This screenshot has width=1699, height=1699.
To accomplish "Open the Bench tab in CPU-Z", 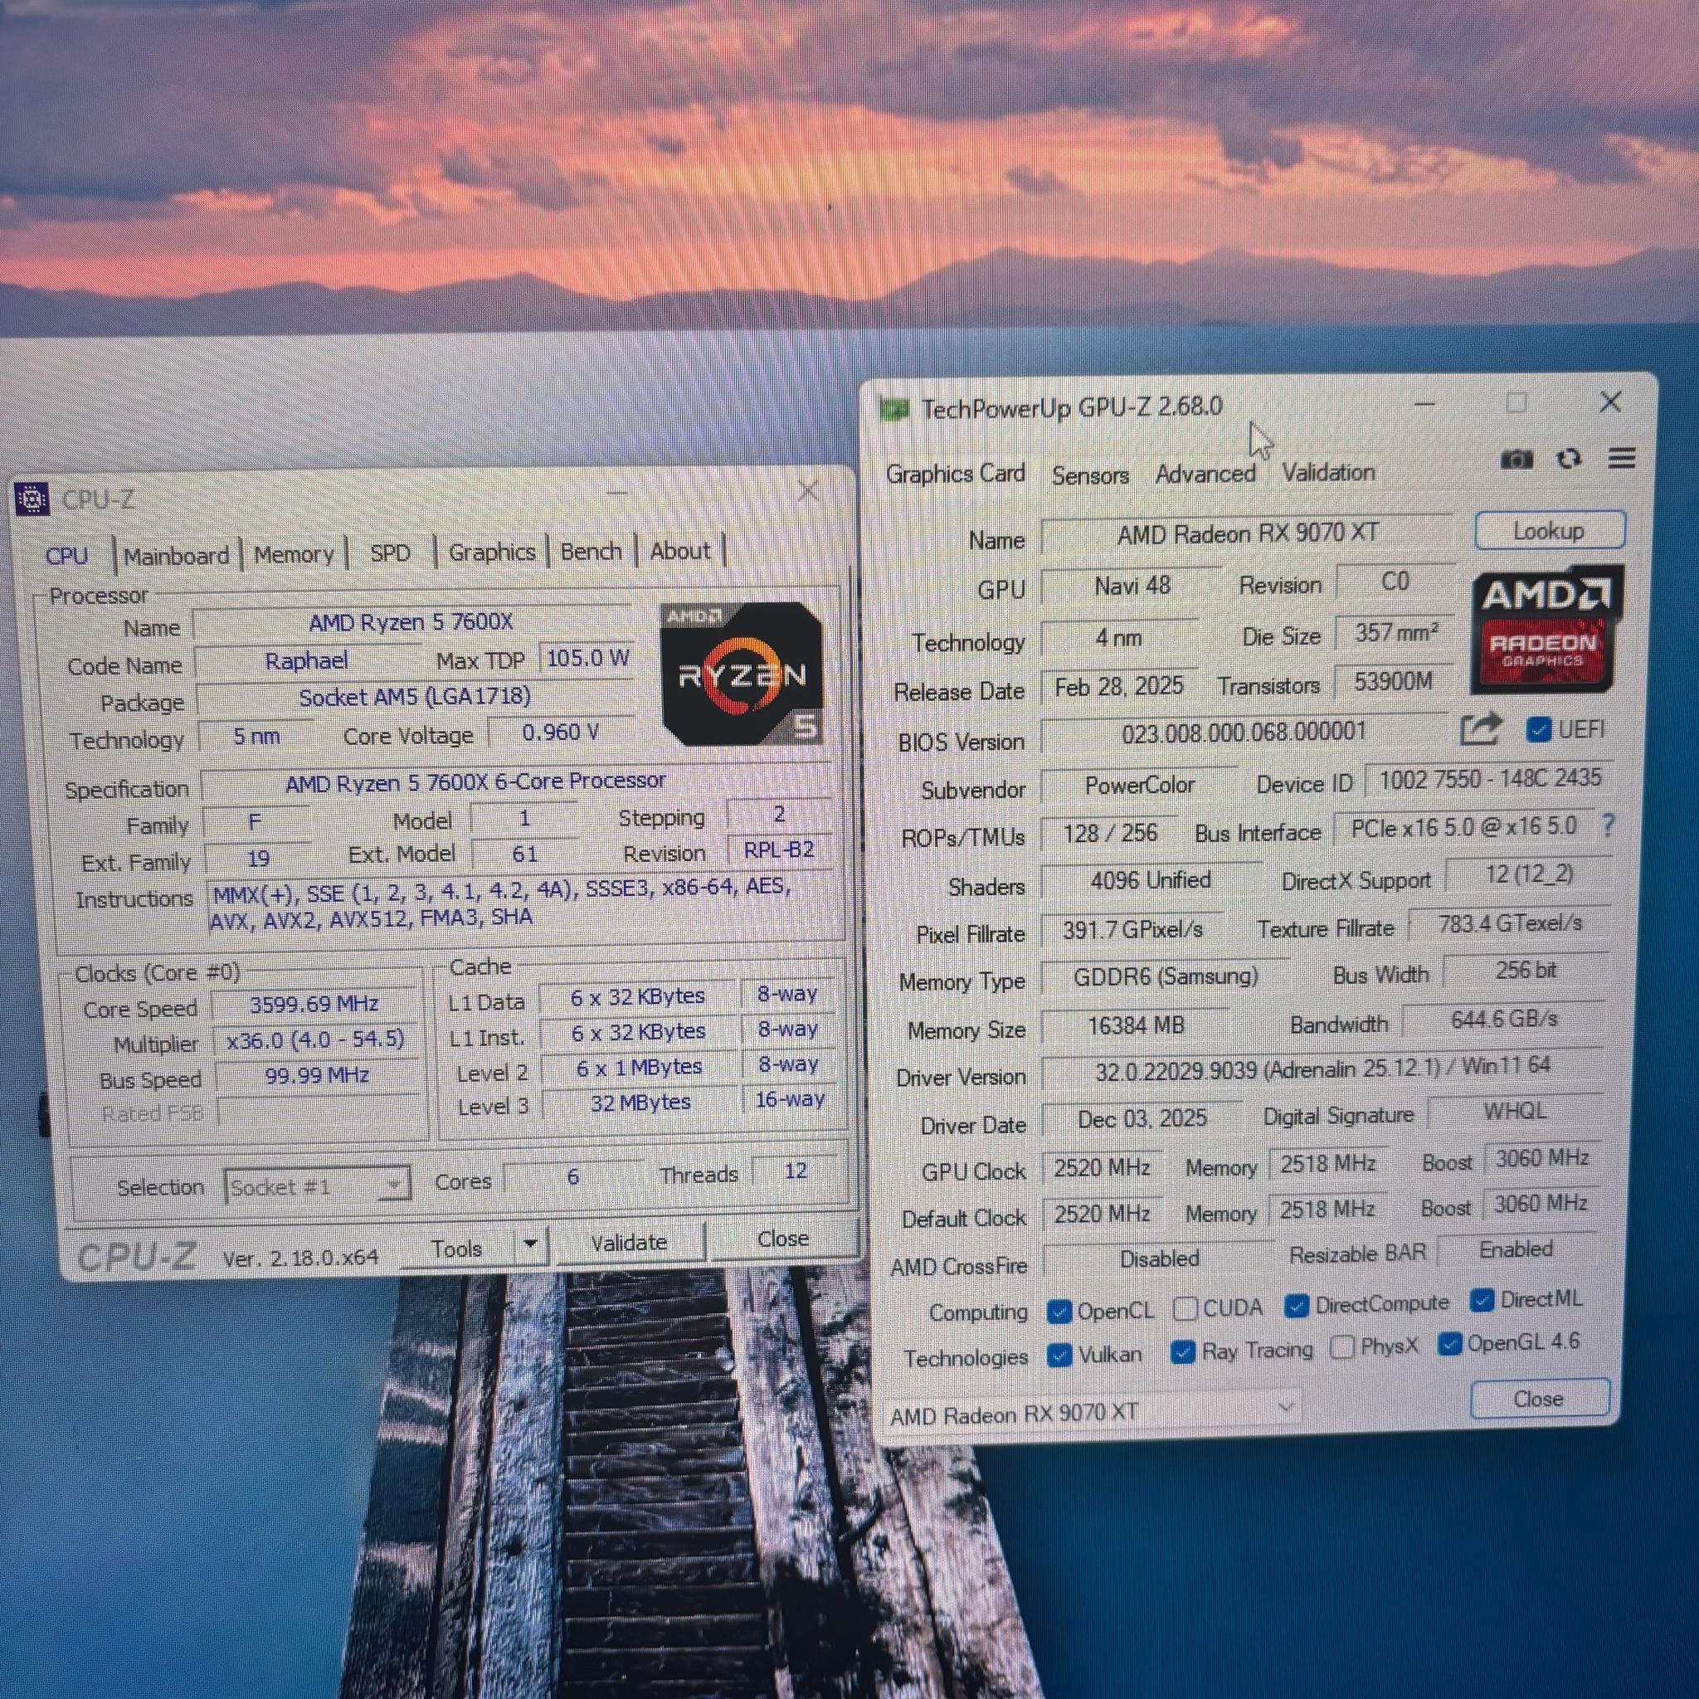I will tap(591, 552).
